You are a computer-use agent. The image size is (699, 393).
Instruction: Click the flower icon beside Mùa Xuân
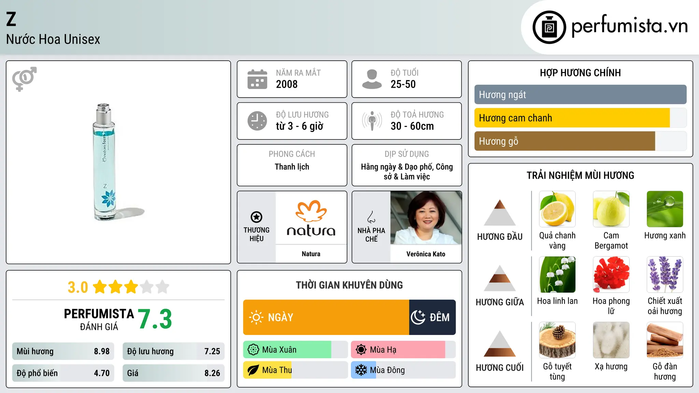tap(253, 350)
